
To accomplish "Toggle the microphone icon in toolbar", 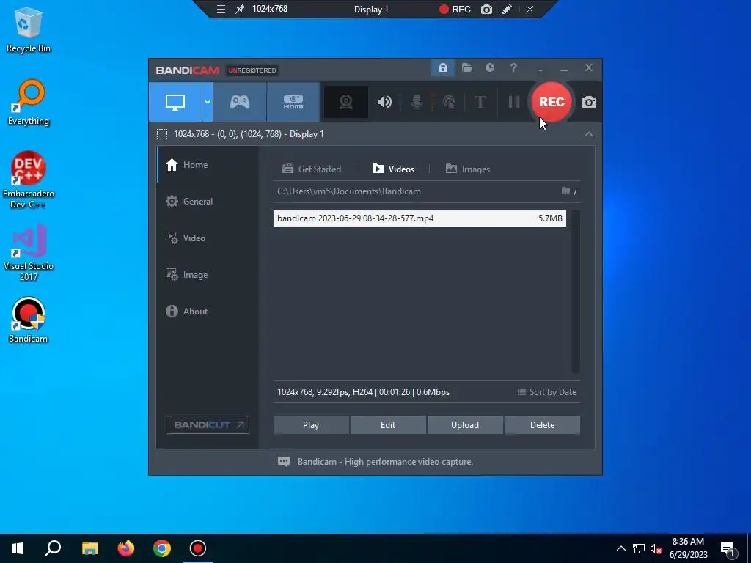I will click(417, 102).
